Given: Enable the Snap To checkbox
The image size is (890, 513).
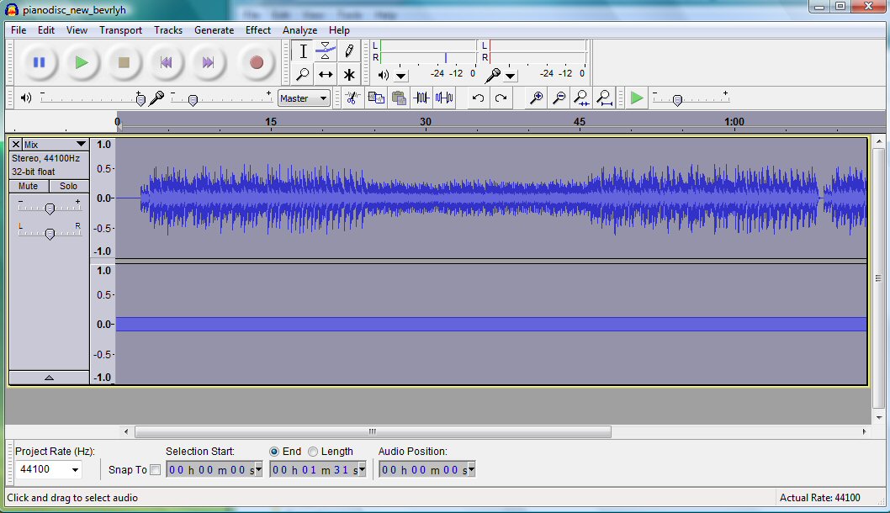Looking at the screenshot, I should pos(155,470).
